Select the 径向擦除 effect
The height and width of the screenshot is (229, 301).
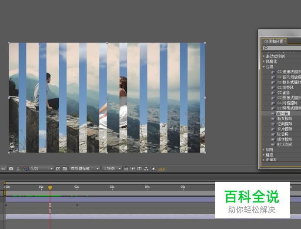click(x=284, y=124)
